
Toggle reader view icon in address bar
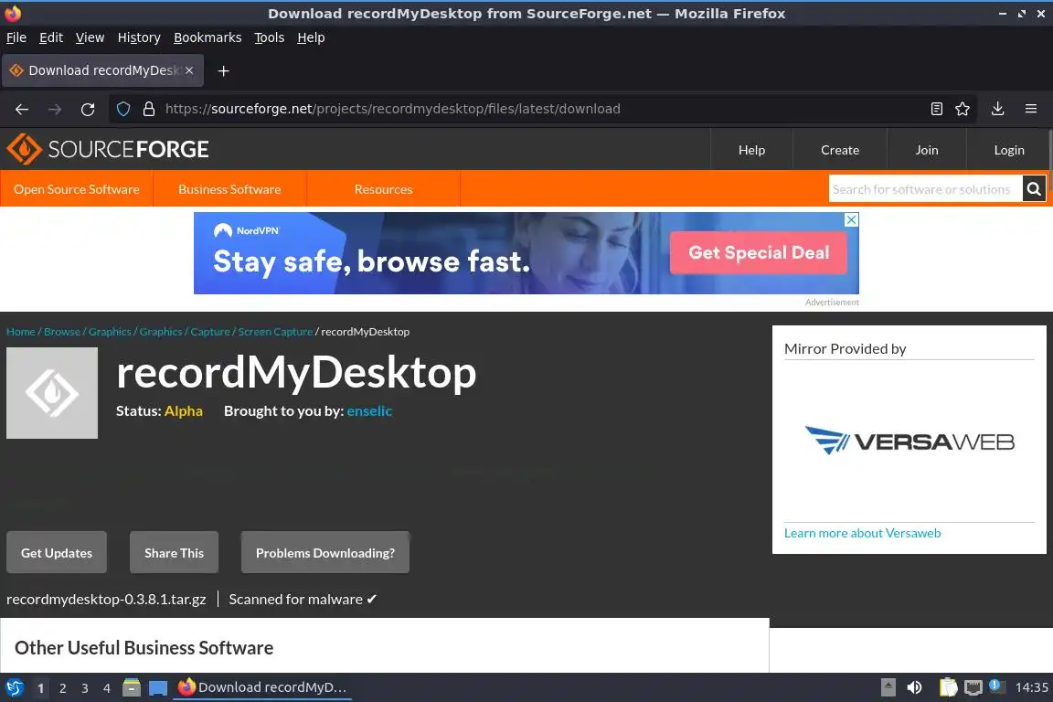point(937,109)
